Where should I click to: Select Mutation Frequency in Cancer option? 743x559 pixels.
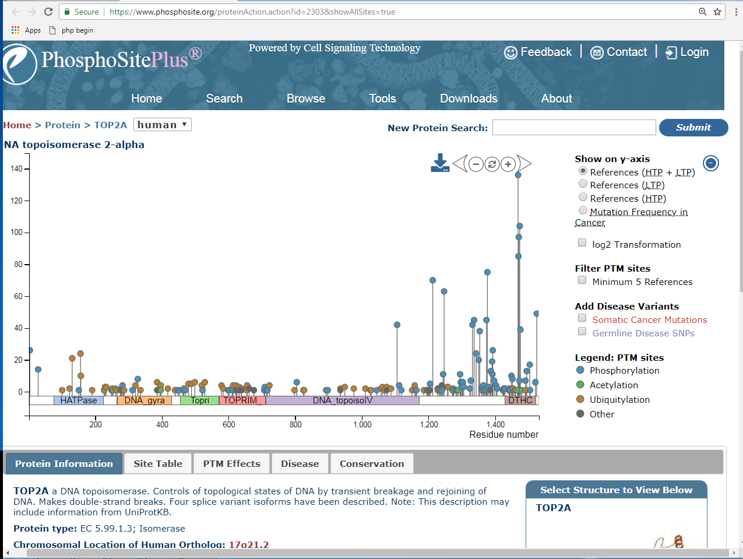(x=583, y=210)
